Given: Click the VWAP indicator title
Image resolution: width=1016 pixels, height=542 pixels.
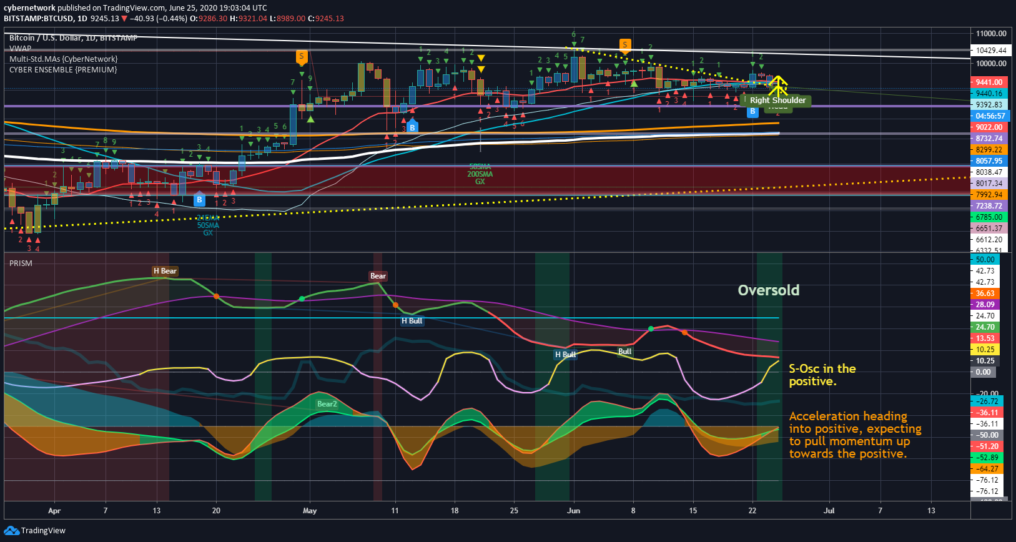Looking at the screenshot, I should coord(20,48).
